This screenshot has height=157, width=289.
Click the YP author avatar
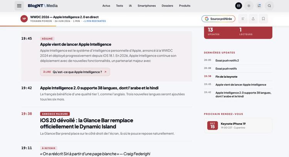click(x=24, y=19)
